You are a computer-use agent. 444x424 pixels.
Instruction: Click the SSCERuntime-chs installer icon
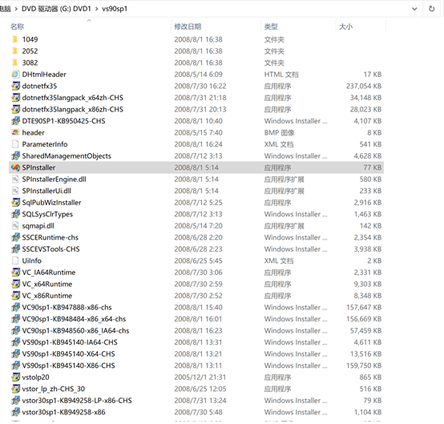[x=15, y=237]
